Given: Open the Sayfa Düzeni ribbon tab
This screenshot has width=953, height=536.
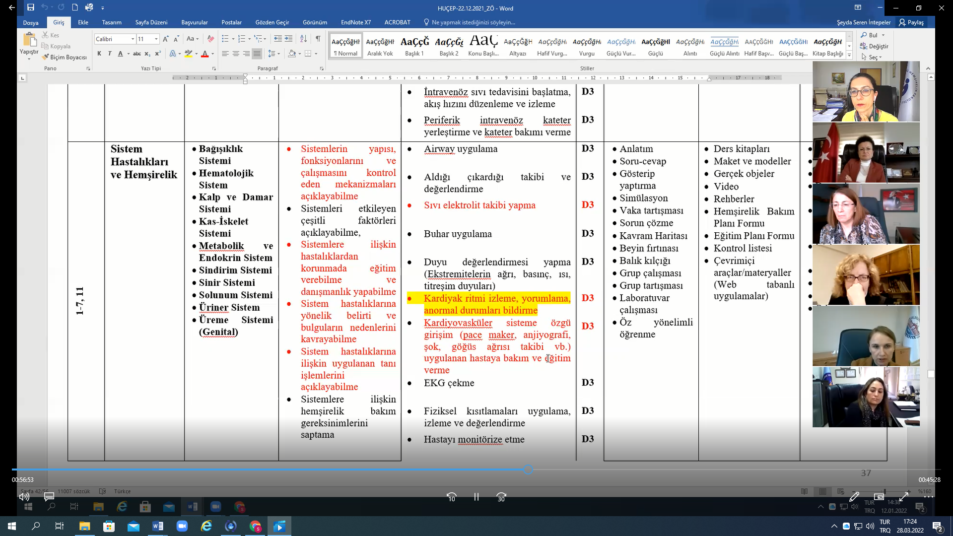Looking at the screenshot, I should point(151,22).
